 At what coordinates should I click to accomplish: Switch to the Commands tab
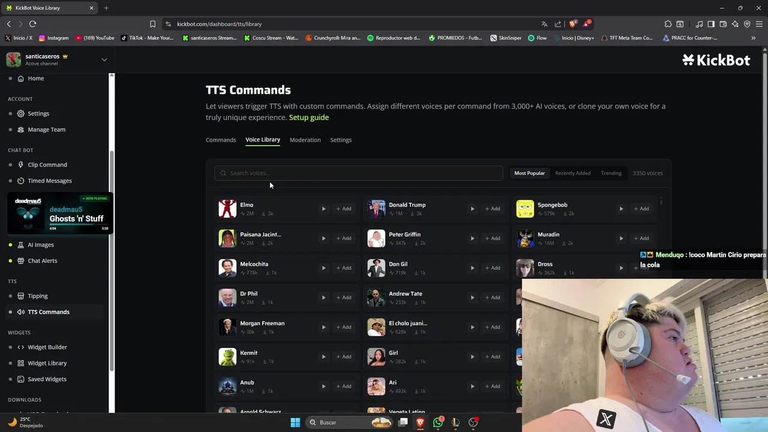tap(221, 140)
